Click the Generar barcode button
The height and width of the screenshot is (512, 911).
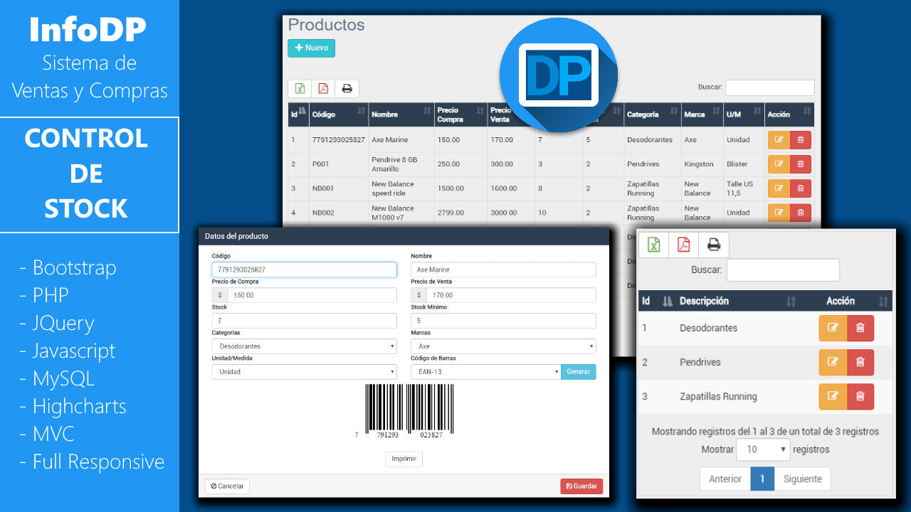578,372
